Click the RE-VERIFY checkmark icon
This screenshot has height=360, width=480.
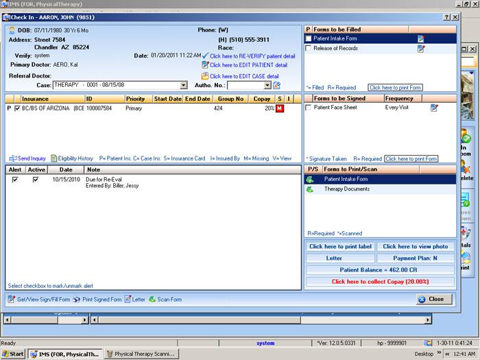point(206,56)
